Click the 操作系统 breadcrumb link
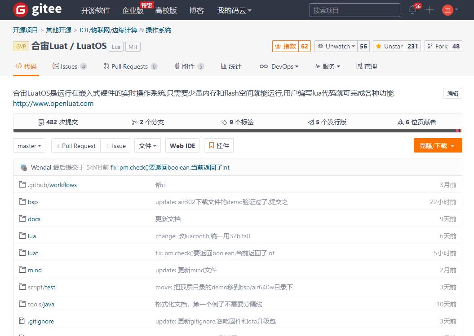Screen dimensions: 474x336 158,30
